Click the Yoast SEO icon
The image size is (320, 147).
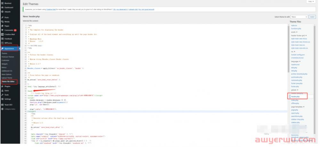point(2,104)
